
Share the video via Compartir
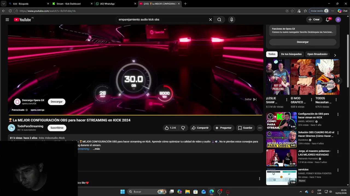[x=200, y=128]
